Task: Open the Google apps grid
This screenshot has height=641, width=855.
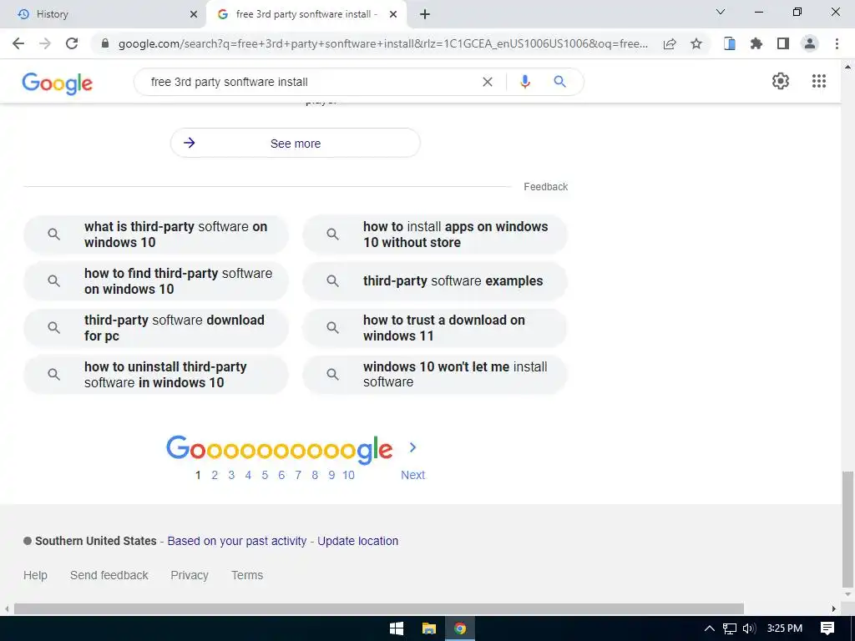Action: [819, 81]
